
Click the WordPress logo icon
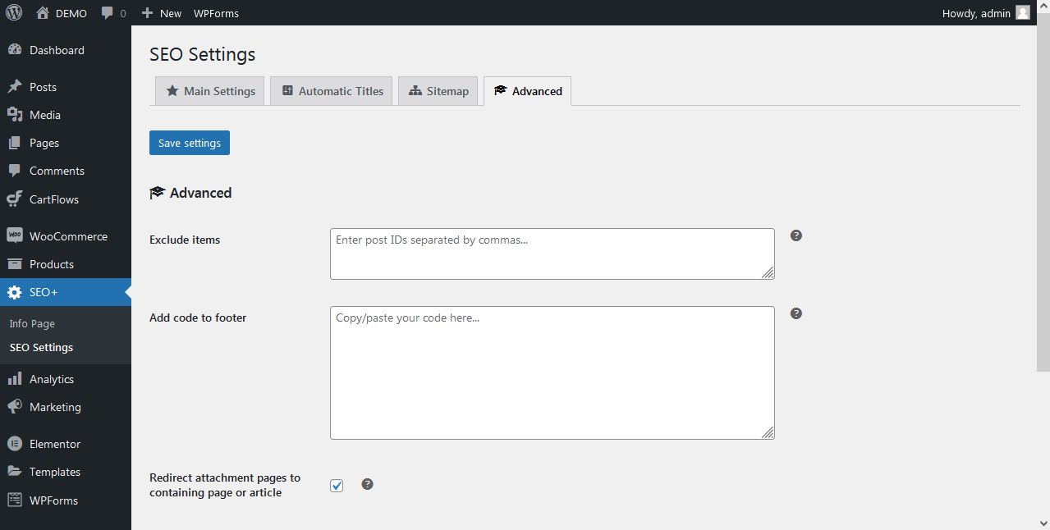click(x=14, y=13)
